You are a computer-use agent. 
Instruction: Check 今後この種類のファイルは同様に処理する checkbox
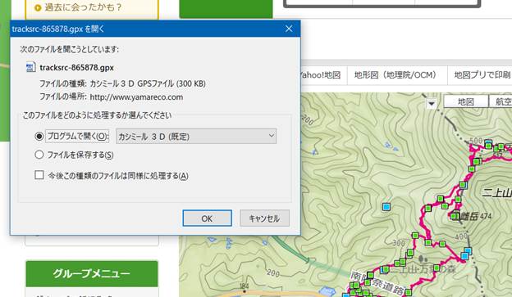tap(39, 175)
